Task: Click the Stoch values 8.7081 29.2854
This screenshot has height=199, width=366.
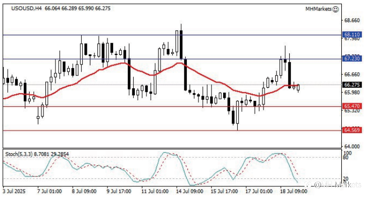Action: tap(51, 154)
